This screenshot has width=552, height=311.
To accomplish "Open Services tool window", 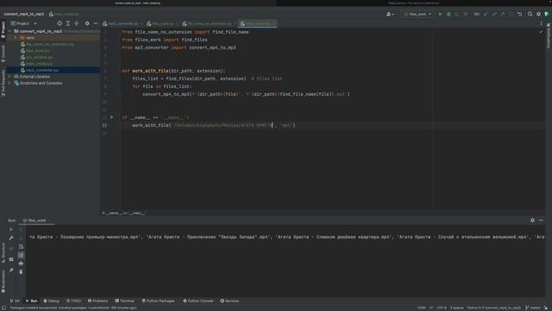I will (x=229, y=301).
